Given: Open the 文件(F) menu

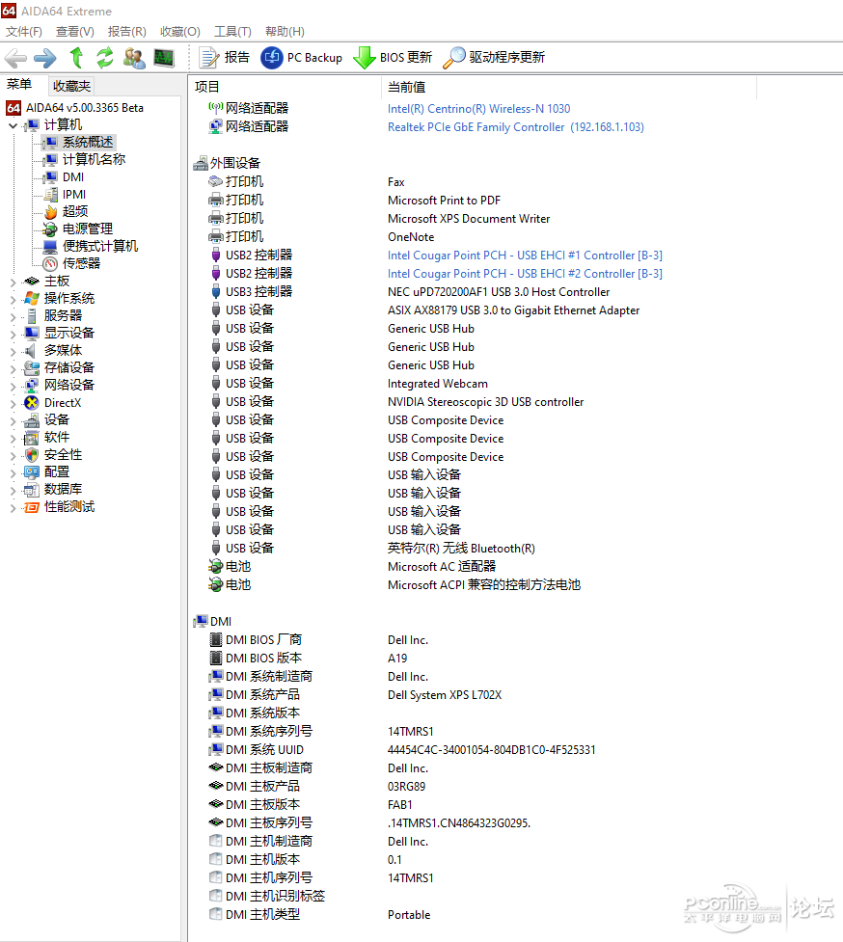Looking at the screenshot, I should click(x=24, y=31).
